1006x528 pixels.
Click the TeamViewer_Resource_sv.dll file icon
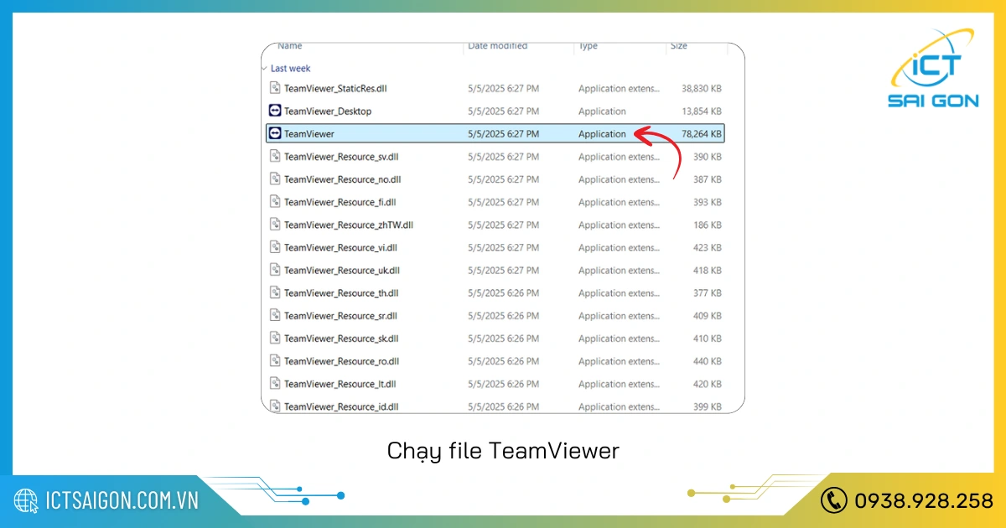point(275,156)
